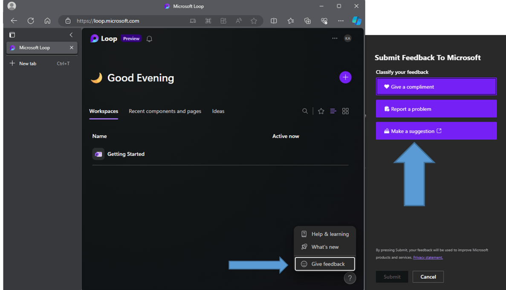Open Loop more options ellipsis
Viewport: 506px width, 290px height.
click(x=335, y=38)
